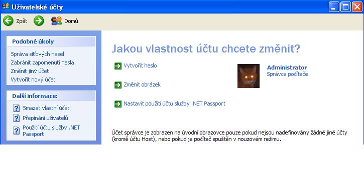Screen dimensions: 364x192
Task: Click the help icon beside Smazat vlastní účet
Action: click(x=16, y=108)
